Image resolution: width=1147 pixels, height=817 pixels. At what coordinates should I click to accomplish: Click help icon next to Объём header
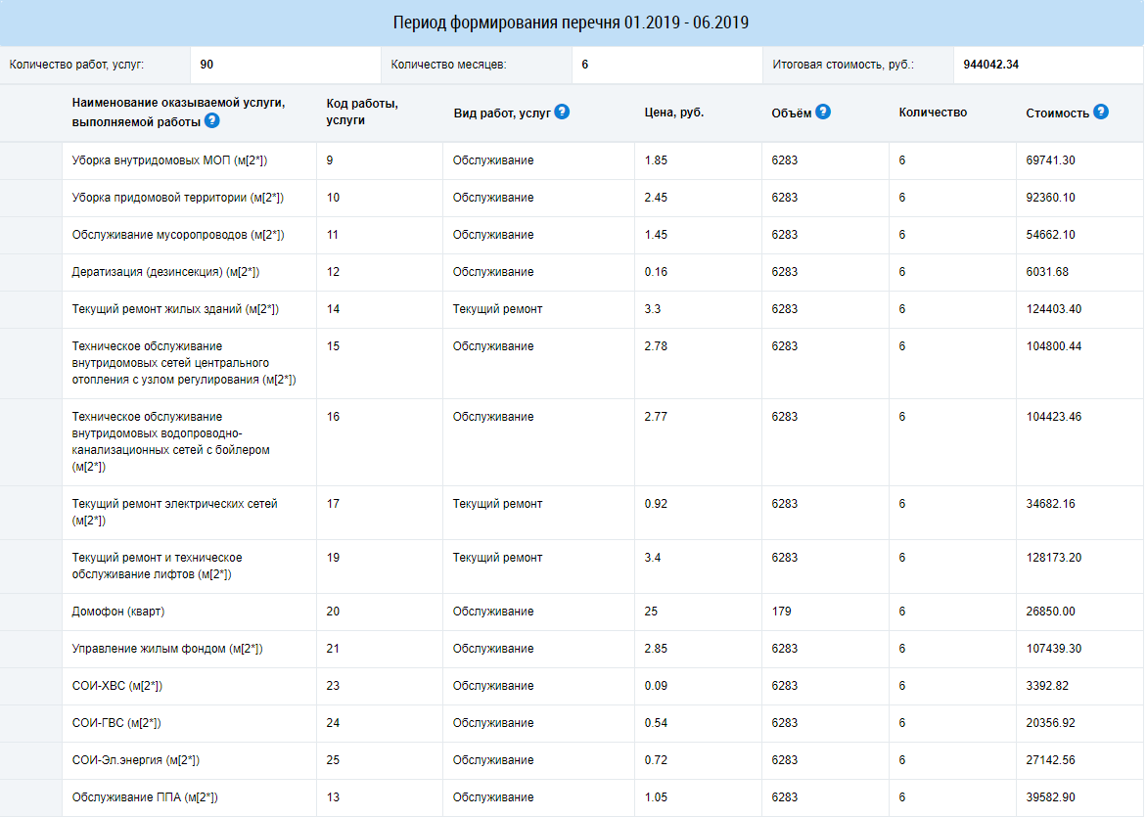(823, 112)
